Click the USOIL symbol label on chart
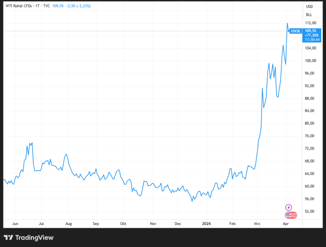 coord(296,31)
